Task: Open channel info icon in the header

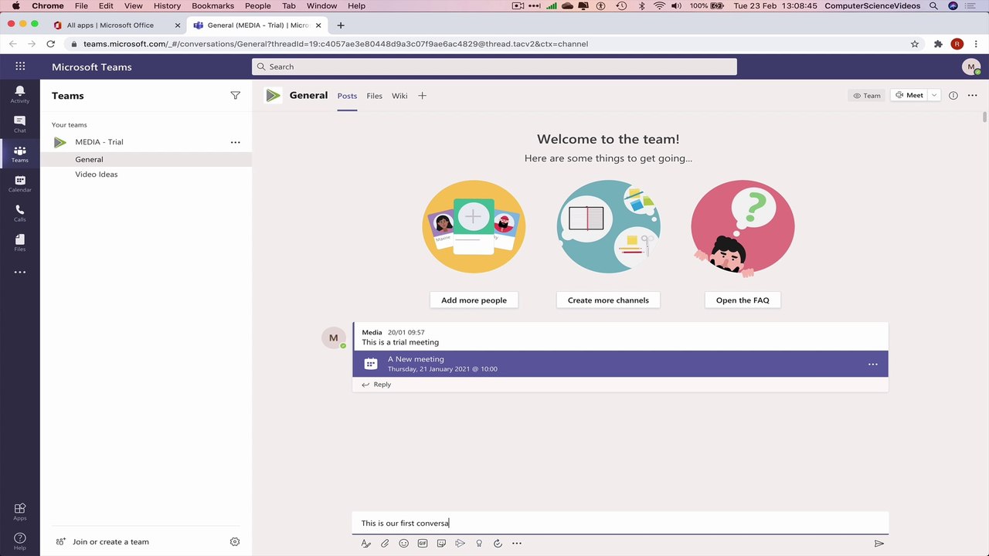Action: [x=953, y=96]
